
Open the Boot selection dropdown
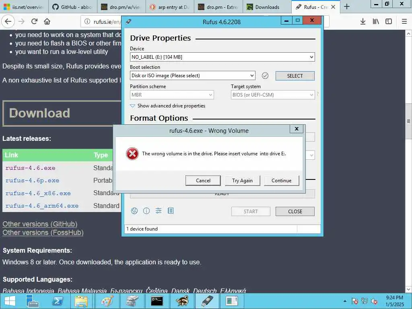(192, 76)
